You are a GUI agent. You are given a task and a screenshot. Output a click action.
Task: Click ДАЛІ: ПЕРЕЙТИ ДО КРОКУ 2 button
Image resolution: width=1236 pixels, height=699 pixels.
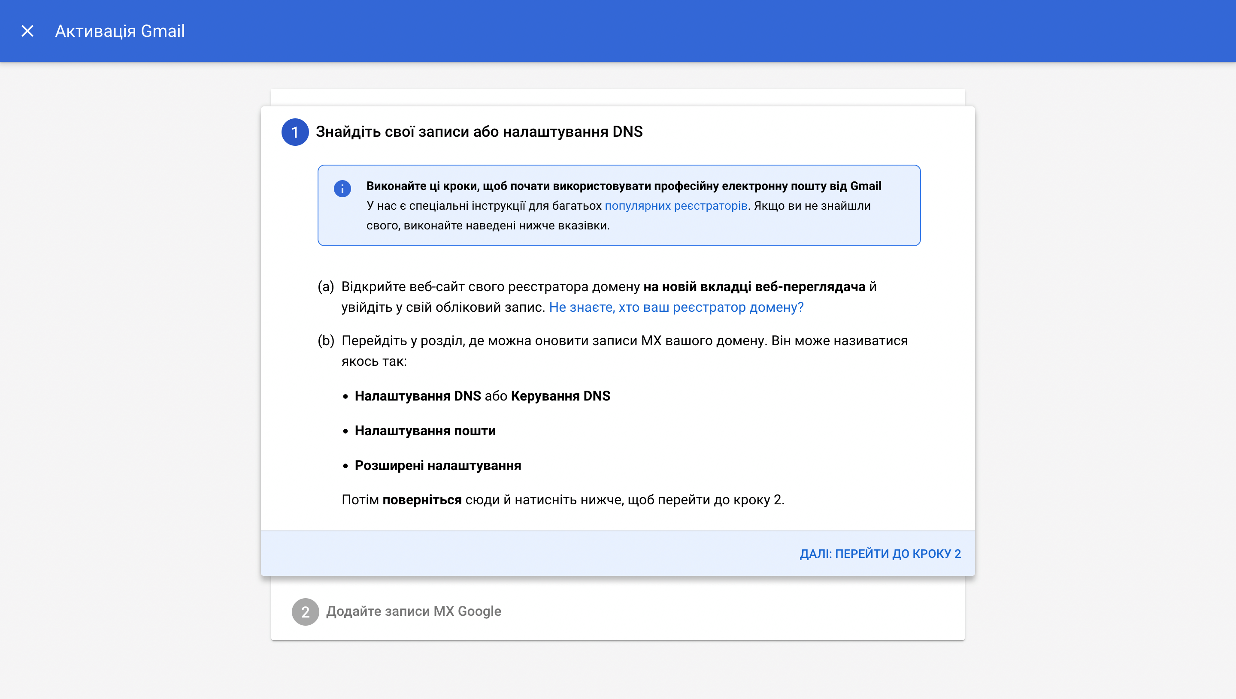click(880, 554)
